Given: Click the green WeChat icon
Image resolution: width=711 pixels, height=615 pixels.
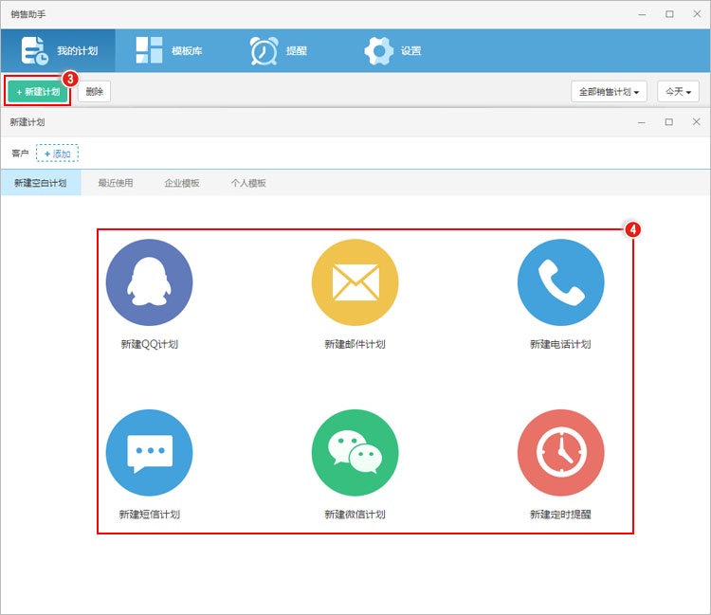Looking at the screenshot, I should pyautogui.click(x=355, y=453).
